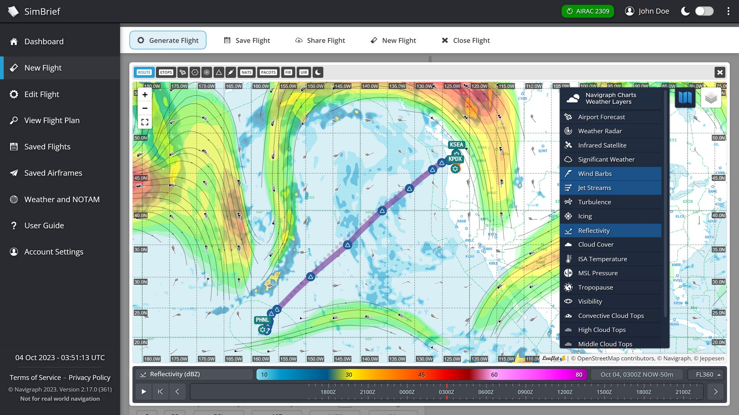Screen dimensions: 739x415
Task: Toggle the Cloud Cover layer on
Action: 596,245
